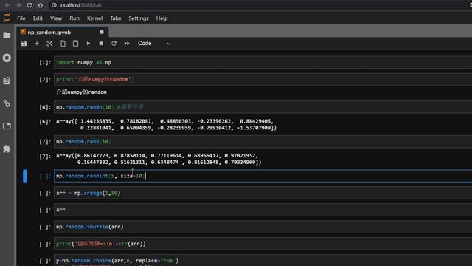Save the notebook with the disk icon
472x266 pixels.
24,44
